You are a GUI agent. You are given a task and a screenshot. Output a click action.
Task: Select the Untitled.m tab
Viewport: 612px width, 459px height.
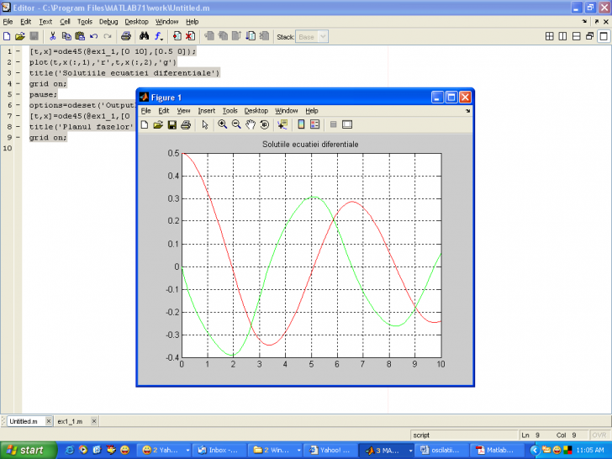tap(24, 421)
